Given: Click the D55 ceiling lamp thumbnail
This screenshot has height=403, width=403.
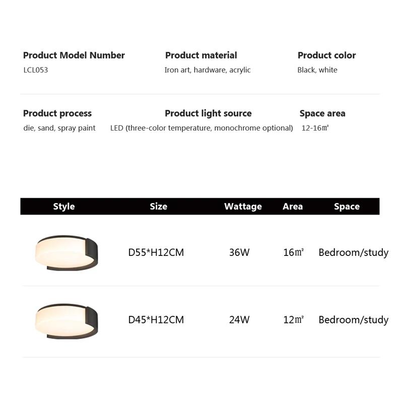Looking at the screenshot, I should point(66,252).
